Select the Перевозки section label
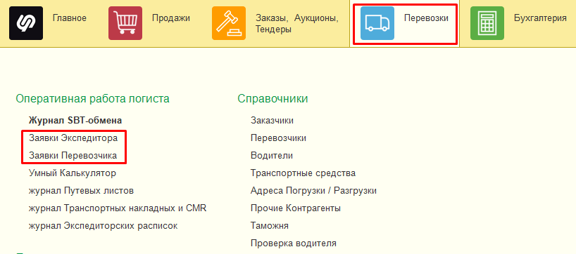 point(426,18)
